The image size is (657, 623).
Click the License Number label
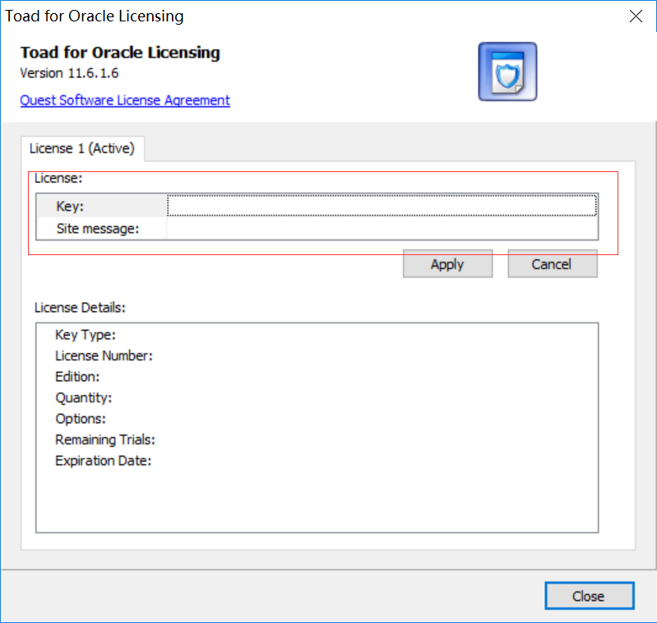coord(104,356)
